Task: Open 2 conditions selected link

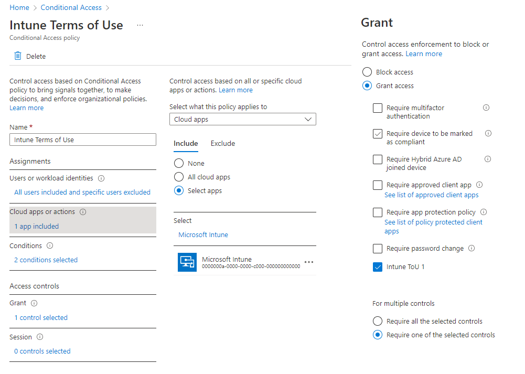Action: coord(46,260)
